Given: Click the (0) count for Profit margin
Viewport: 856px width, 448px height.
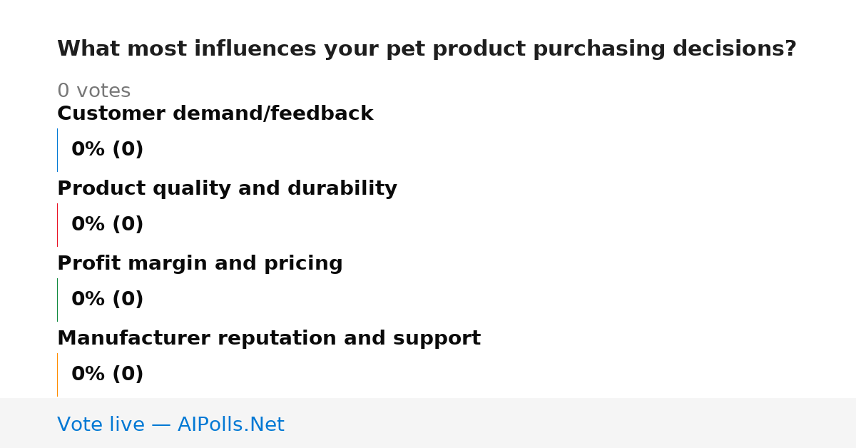Looking at the screenshot, I should point(128,299).
